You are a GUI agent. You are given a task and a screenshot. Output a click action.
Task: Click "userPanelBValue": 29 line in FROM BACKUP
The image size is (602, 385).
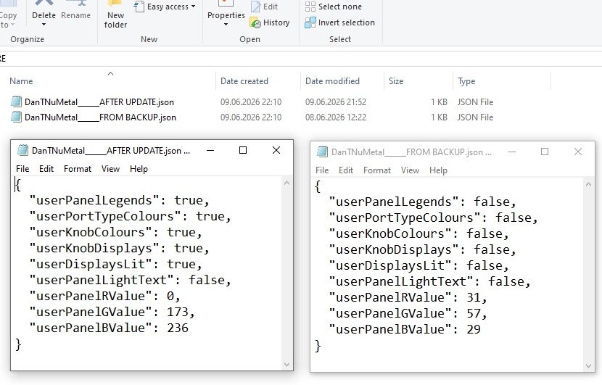pos(405,330)
